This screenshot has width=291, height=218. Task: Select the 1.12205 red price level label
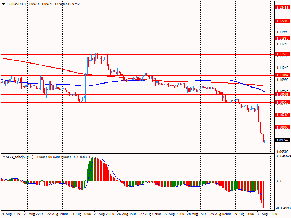(282, 21)
